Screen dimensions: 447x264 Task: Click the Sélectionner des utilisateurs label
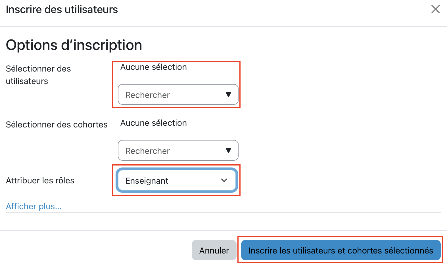click(38, 75)
